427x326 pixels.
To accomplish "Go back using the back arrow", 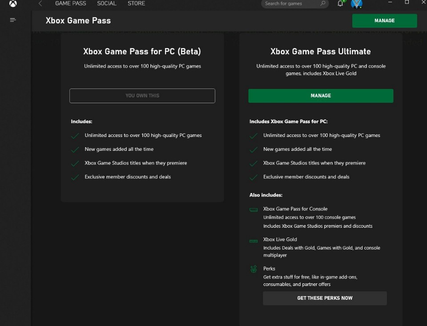I will [40, 4].
